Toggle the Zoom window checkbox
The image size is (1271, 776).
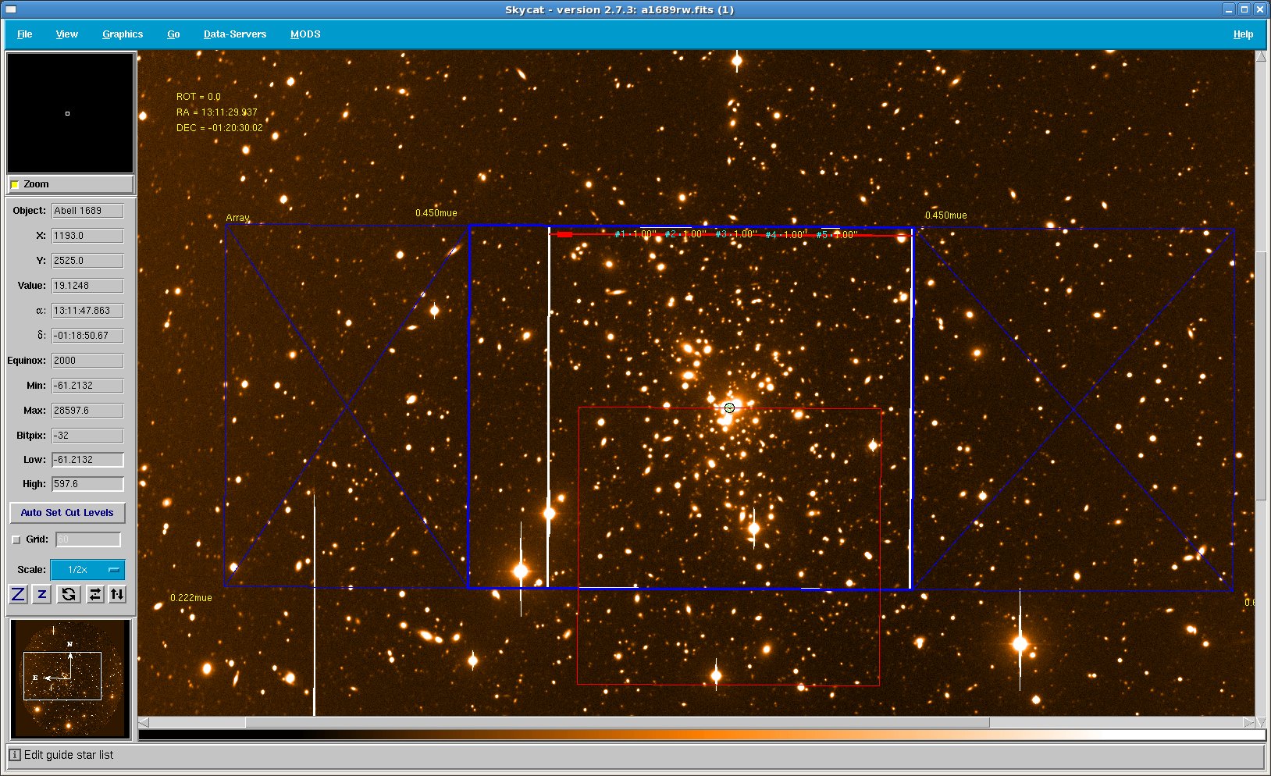tap(15, 184)
